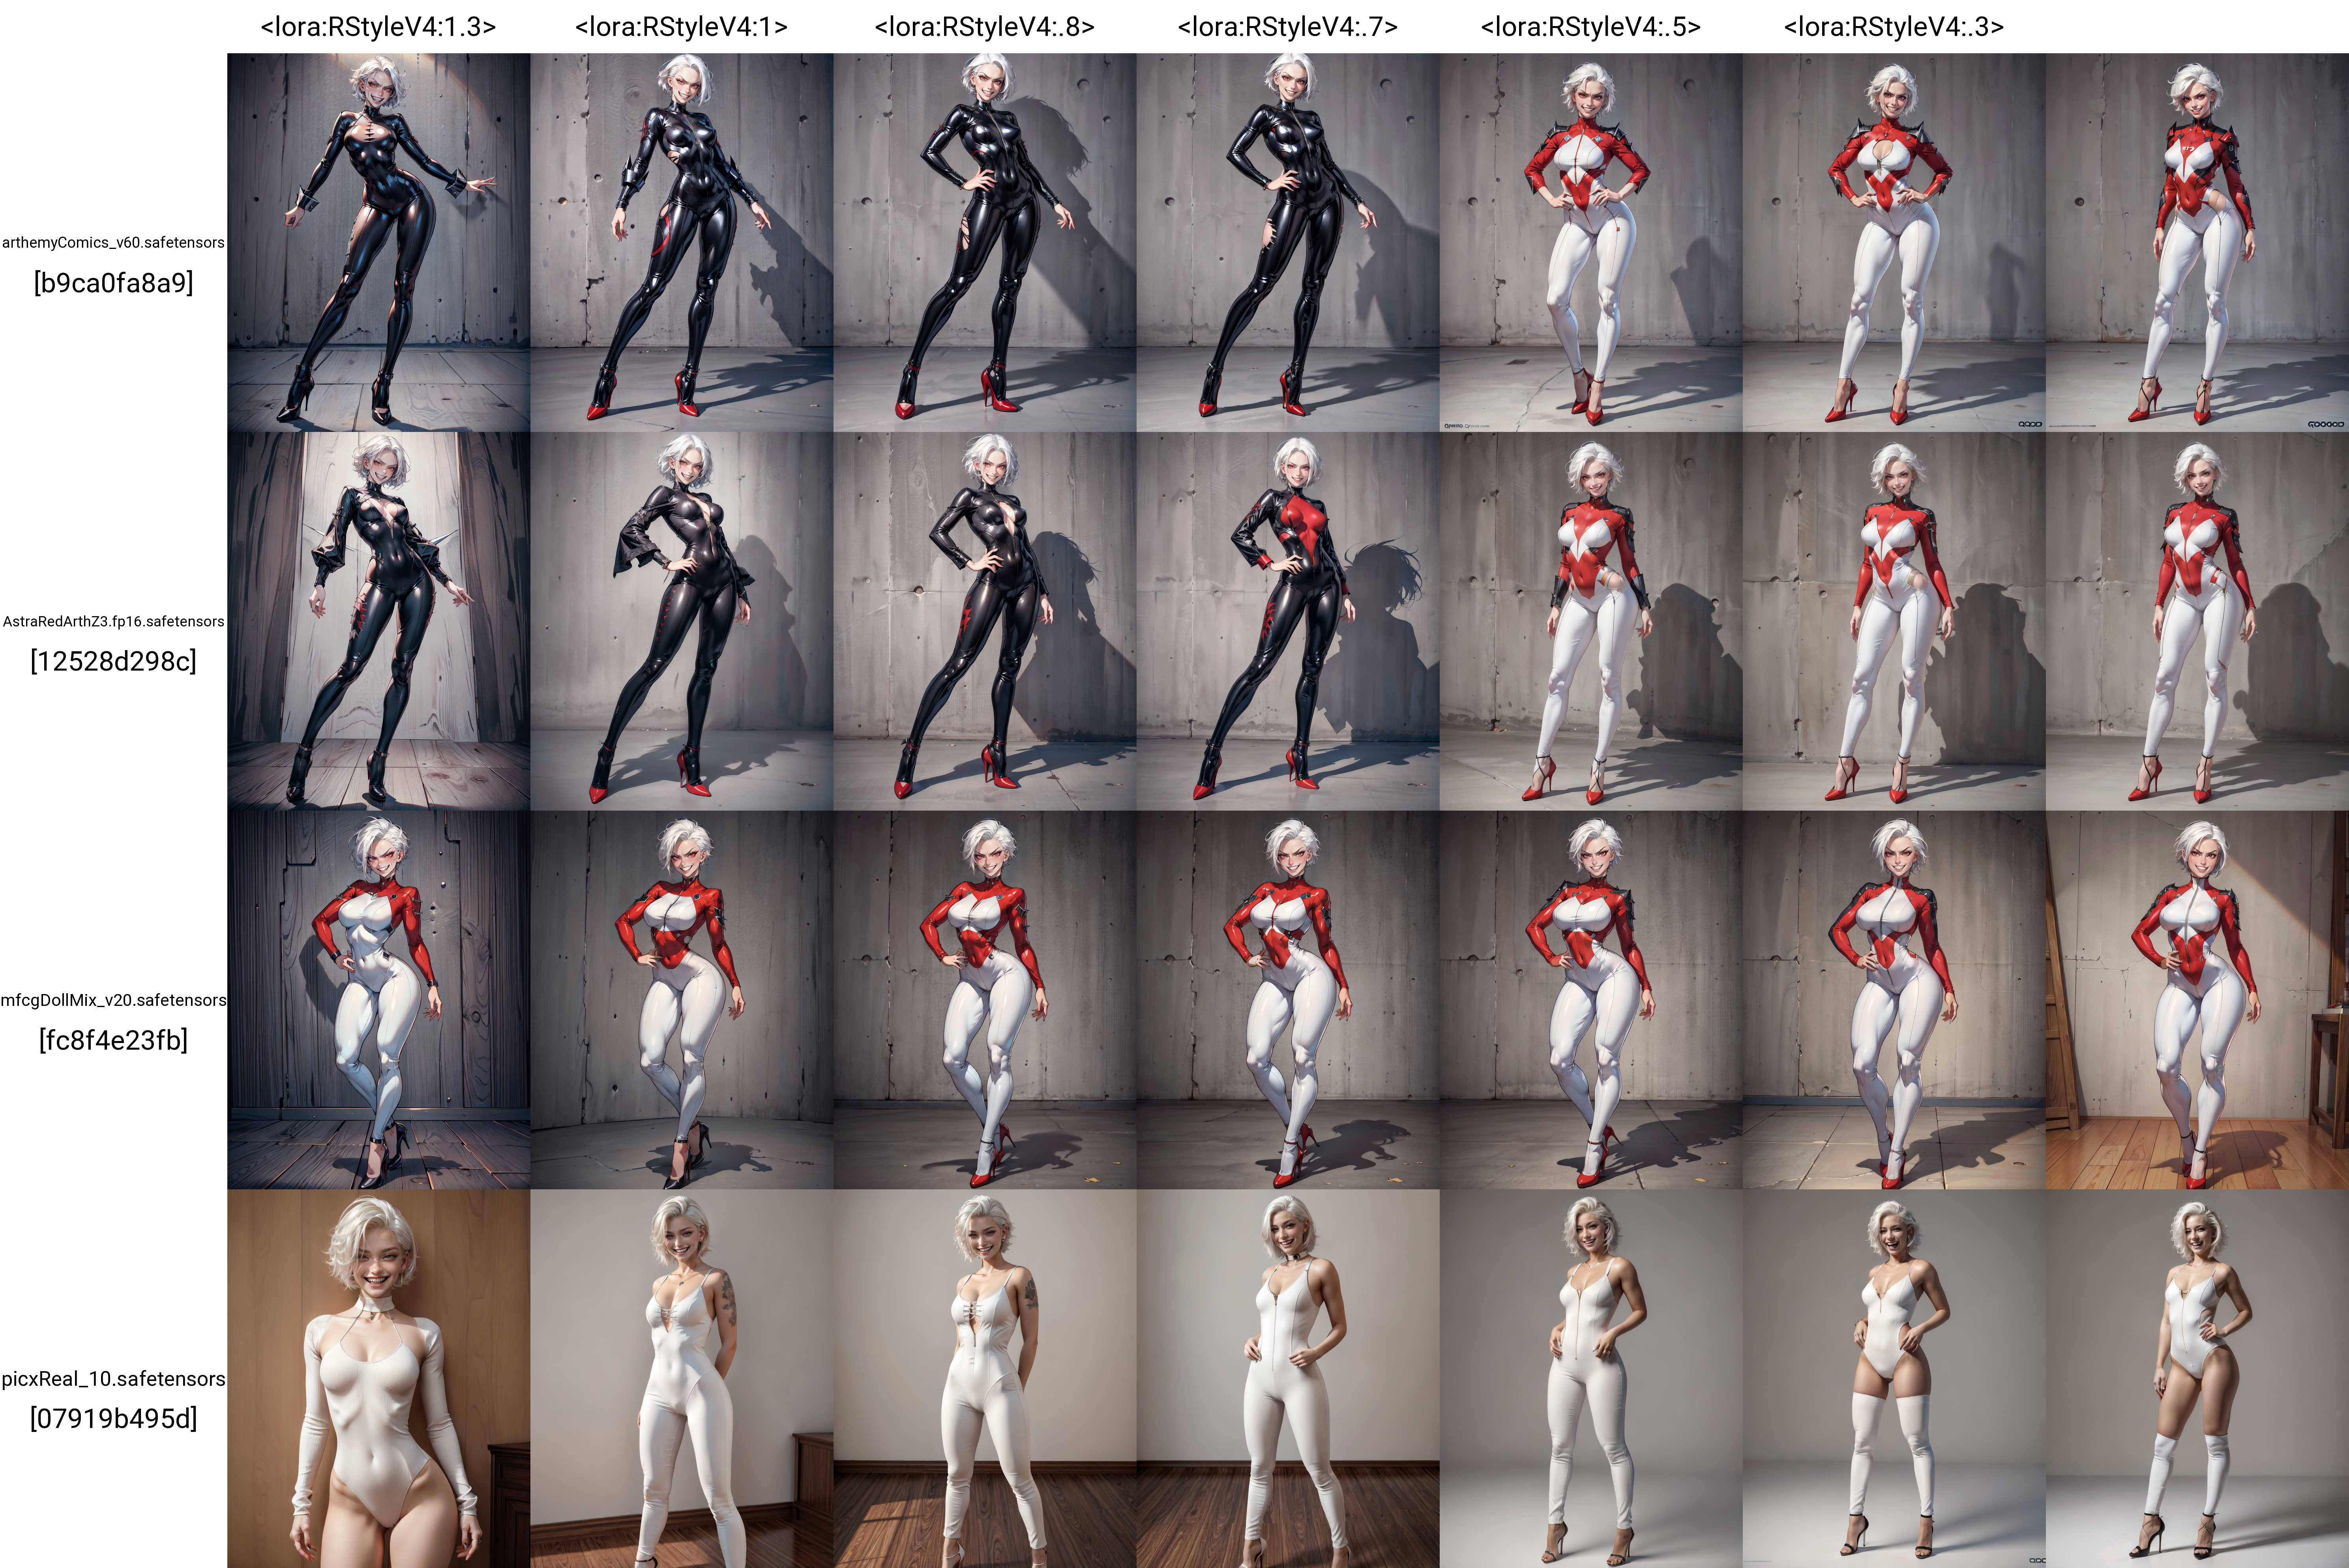
Task: Click the <lora:RStyleV4:.8> column header
Action: click(984, 27)
